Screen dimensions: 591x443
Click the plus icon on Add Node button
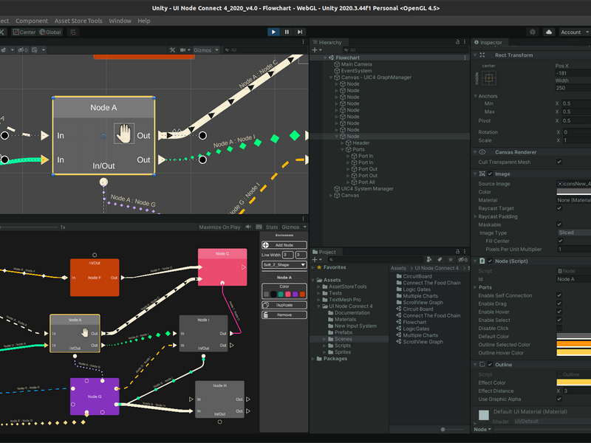(x=266, y=245)
